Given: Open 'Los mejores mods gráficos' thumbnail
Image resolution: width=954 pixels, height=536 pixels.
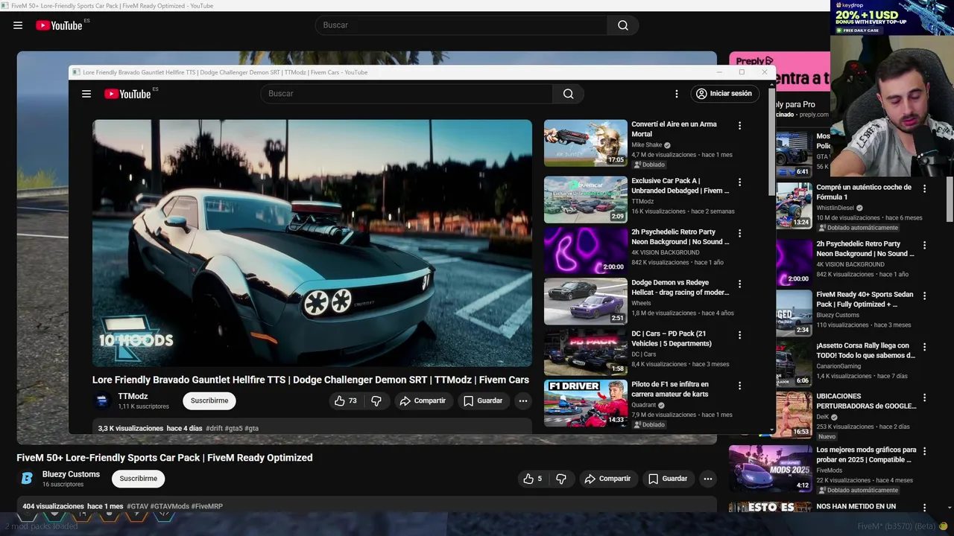Looking at the screenshot, I should [x=771, y=468].
